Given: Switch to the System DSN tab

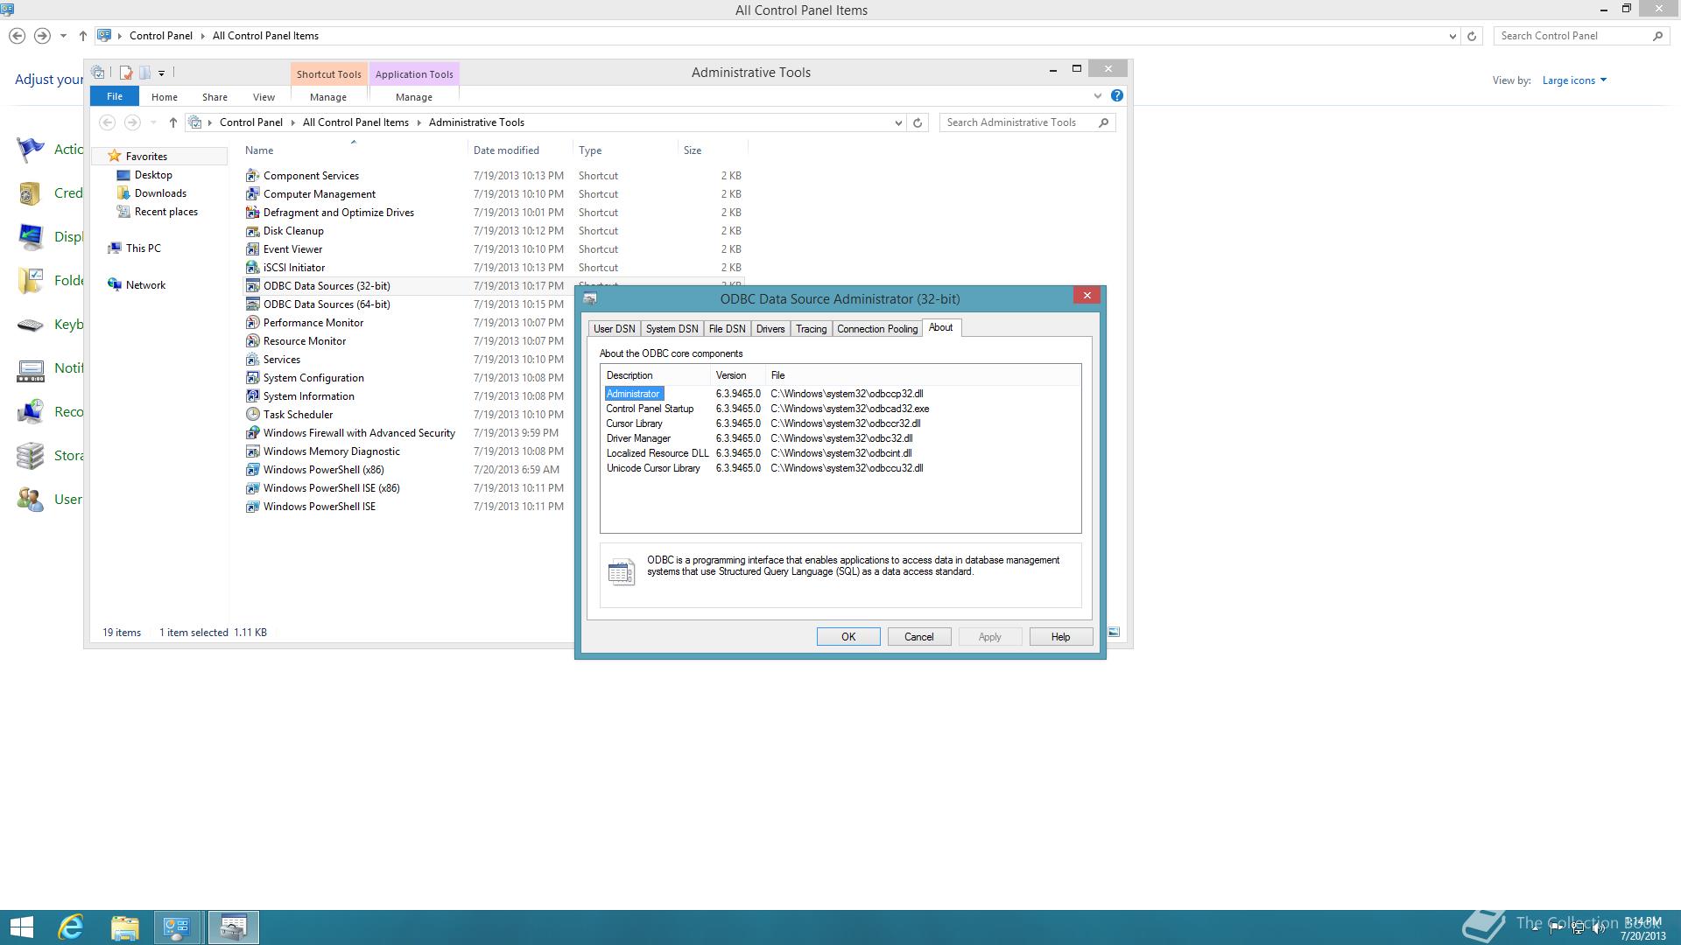Looking at the screenshot, I should point(672,329).
